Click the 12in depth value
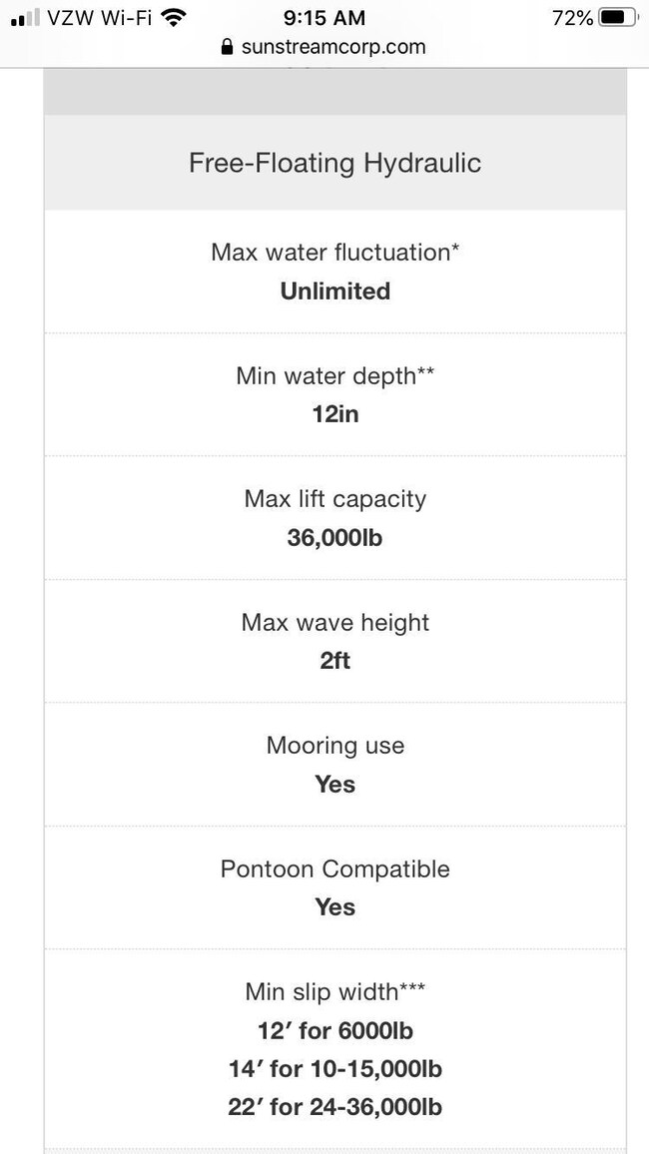The width and height of the screenshot is (649, 1154). click(x=334, y=414)
